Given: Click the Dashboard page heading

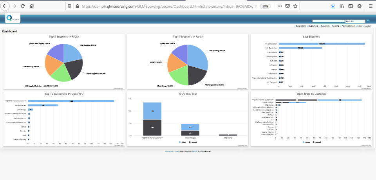Looking at the screenshot, I should 9,31.
